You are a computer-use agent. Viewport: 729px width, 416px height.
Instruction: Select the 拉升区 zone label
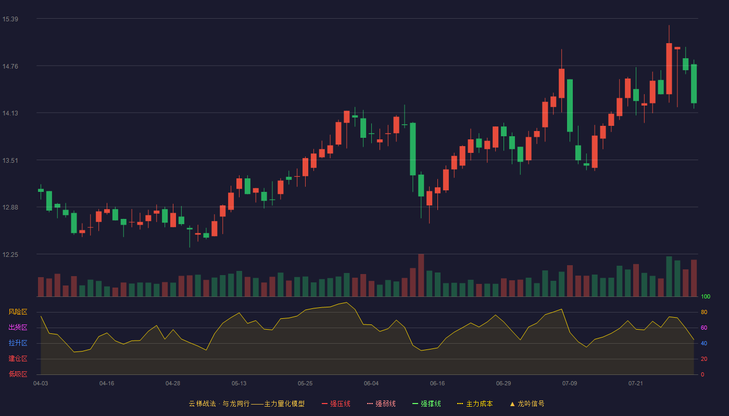tap(18, 343)
